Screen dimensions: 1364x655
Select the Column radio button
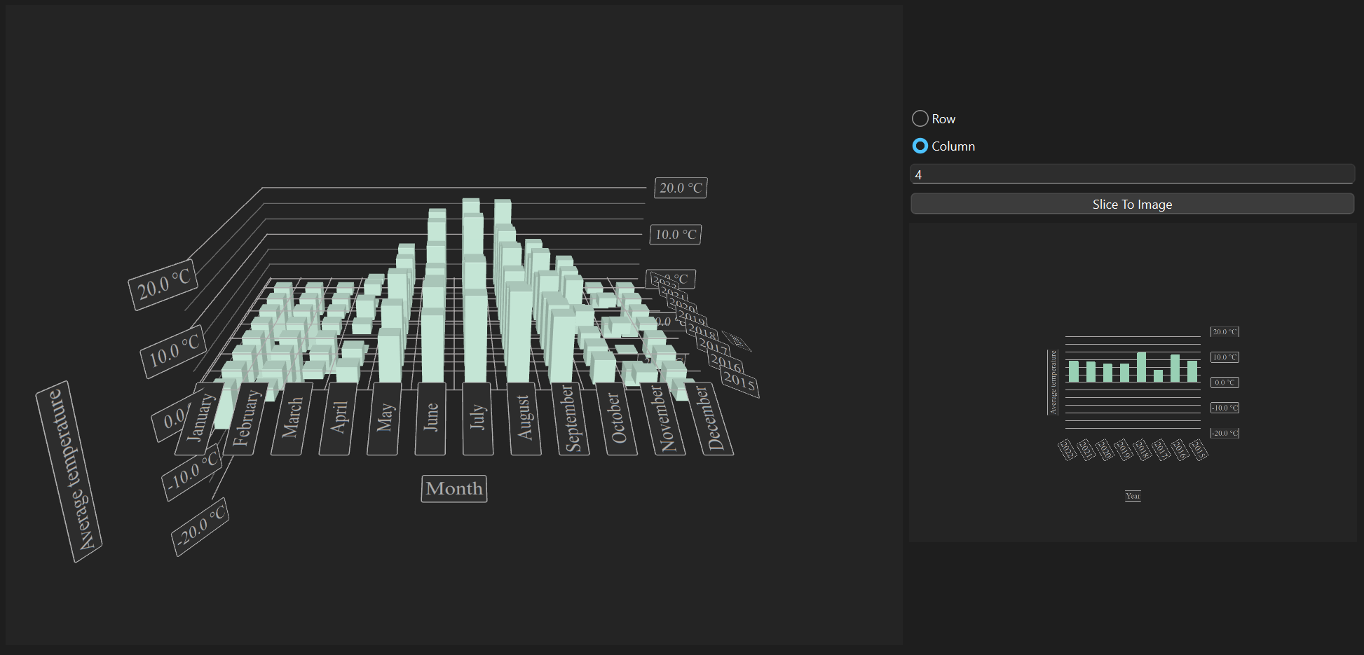click(x=920, y=146)
